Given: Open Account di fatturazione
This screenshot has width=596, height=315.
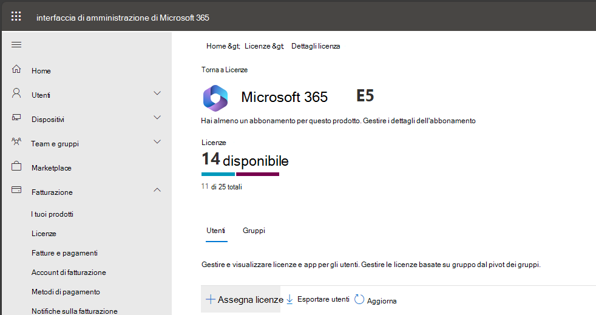Looking at the screenshot, I should [69, 273].
